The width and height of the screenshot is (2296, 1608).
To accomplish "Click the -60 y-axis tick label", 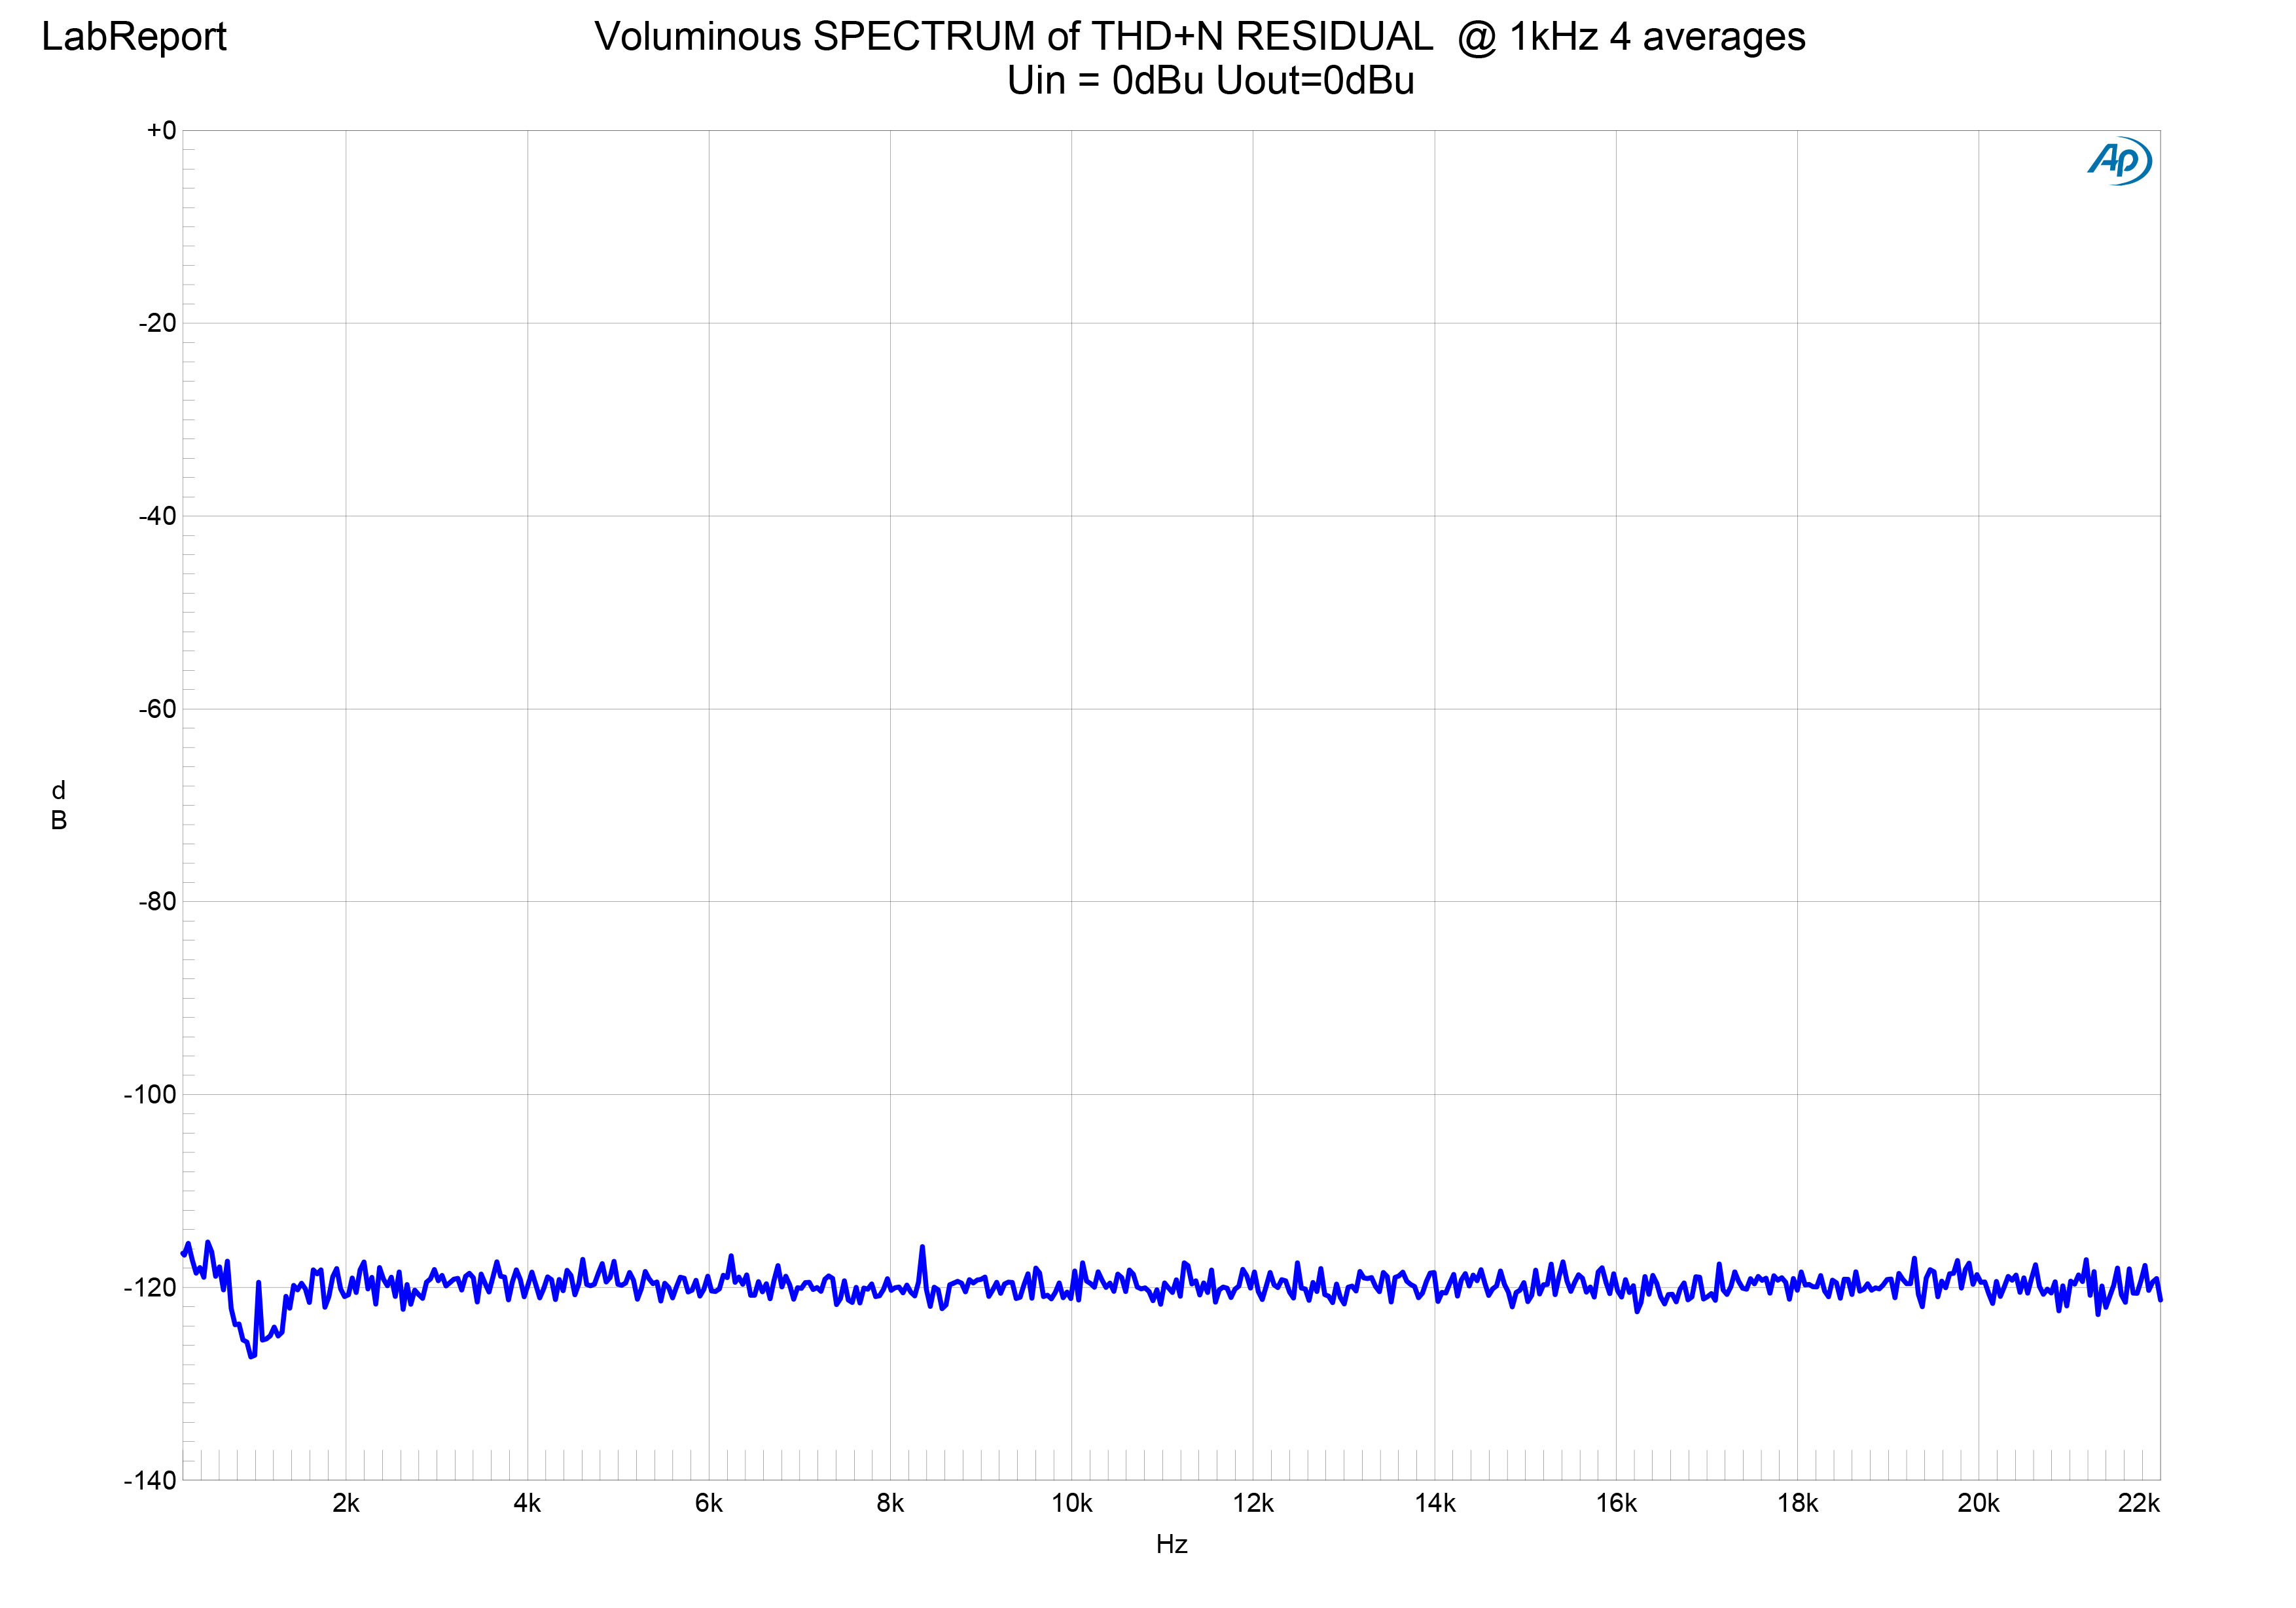I will click(157, 709).
